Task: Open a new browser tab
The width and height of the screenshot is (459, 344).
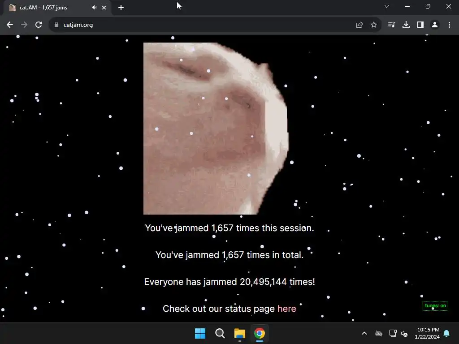Action: (121, 8)
